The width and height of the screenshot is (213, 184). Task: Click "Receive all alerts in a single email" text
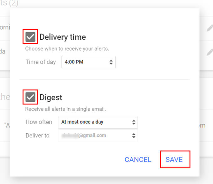65,109
